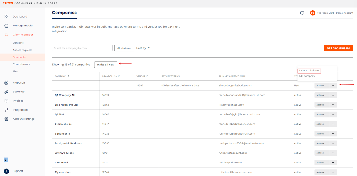Screen dimensions: 357x176
Task: Collapse sidebar with blue arrow button
Action: pyautogui.click(x=6, y=160)
